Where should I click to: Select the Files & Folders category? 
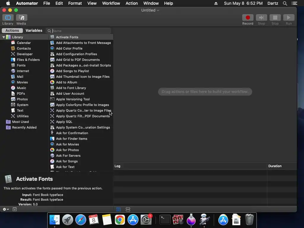(x=28, y=59)
